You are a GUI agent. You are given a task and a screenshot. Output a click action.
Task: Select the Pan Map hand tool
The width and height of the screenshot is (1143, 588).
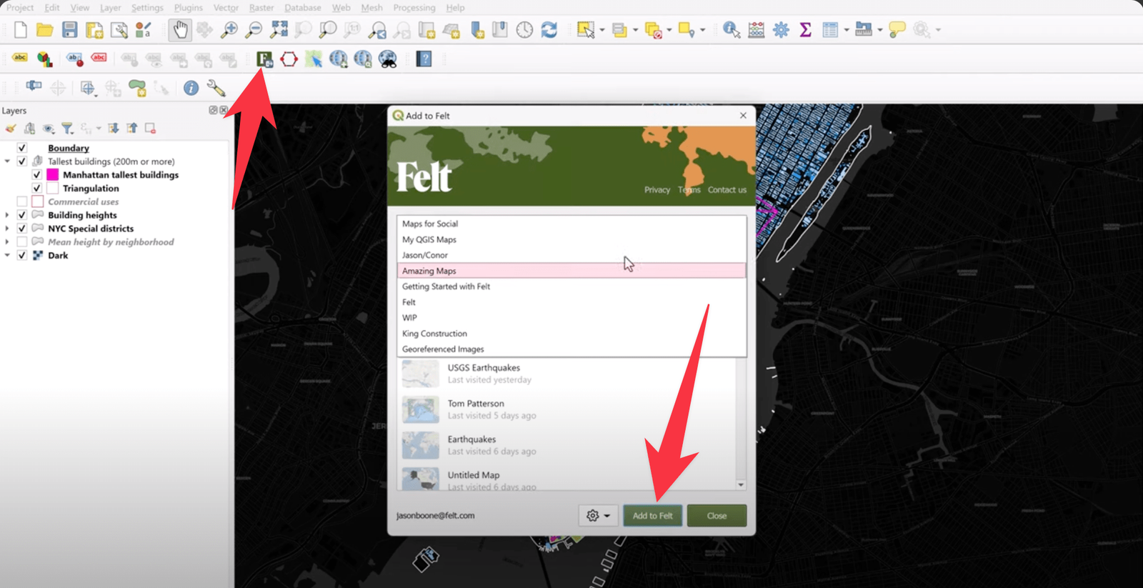[180, 30]
